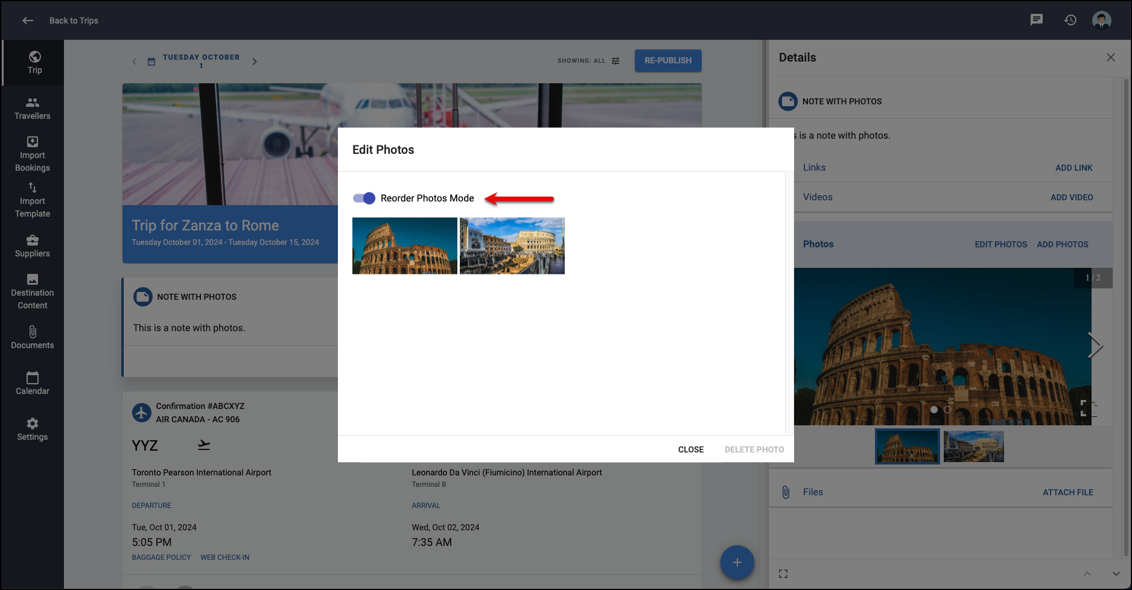
Task: Toggle Reorder Photos Mode switch
Action: point(364,198)
